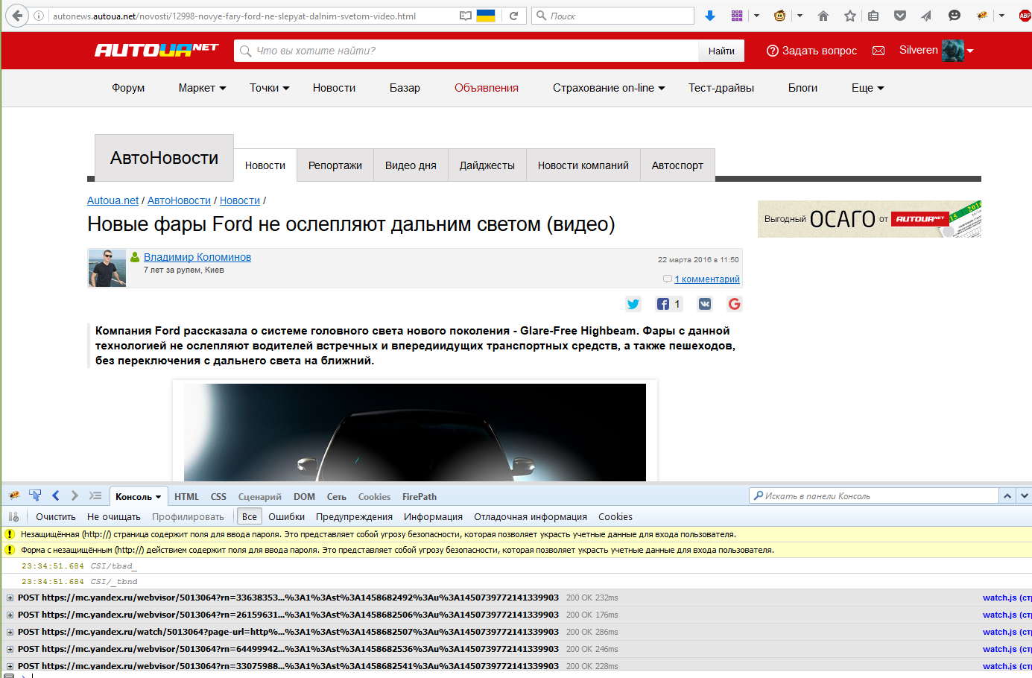Open author link Владимир Коломинов
The image size is (1032, 678).
click(x=197, y=257)
